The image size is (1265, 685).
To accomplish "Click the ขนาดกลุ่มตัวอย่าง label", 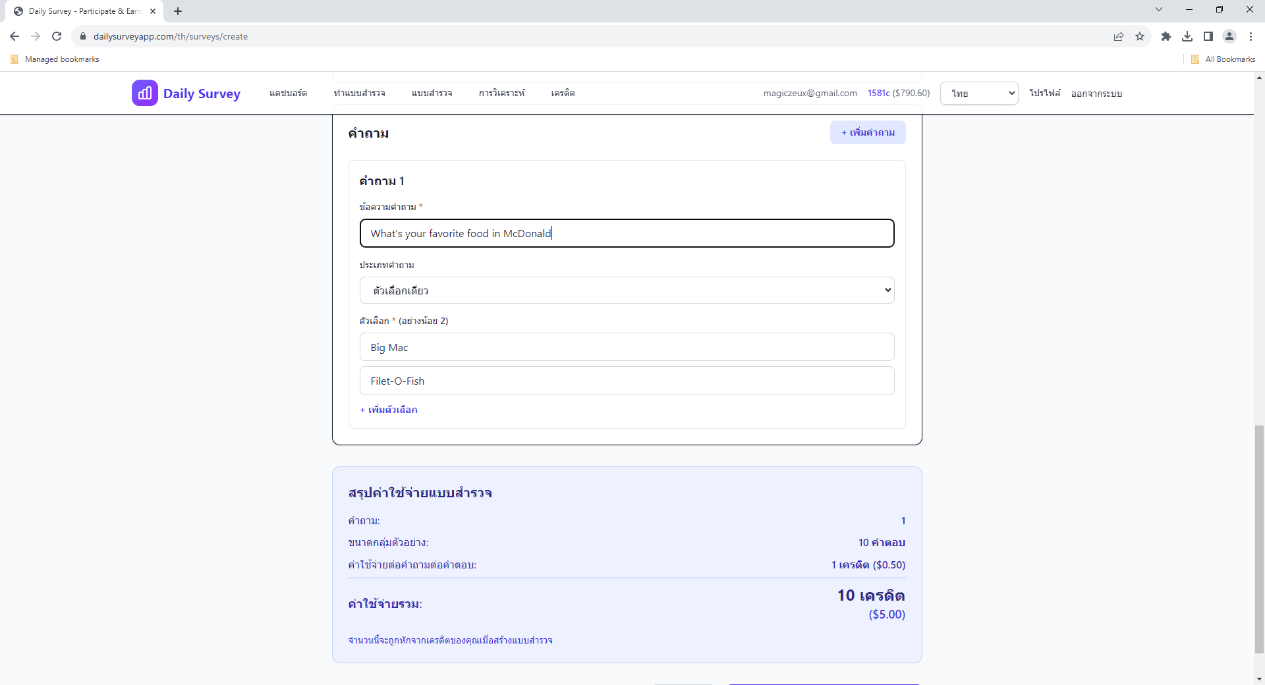I will coord(388,543).
